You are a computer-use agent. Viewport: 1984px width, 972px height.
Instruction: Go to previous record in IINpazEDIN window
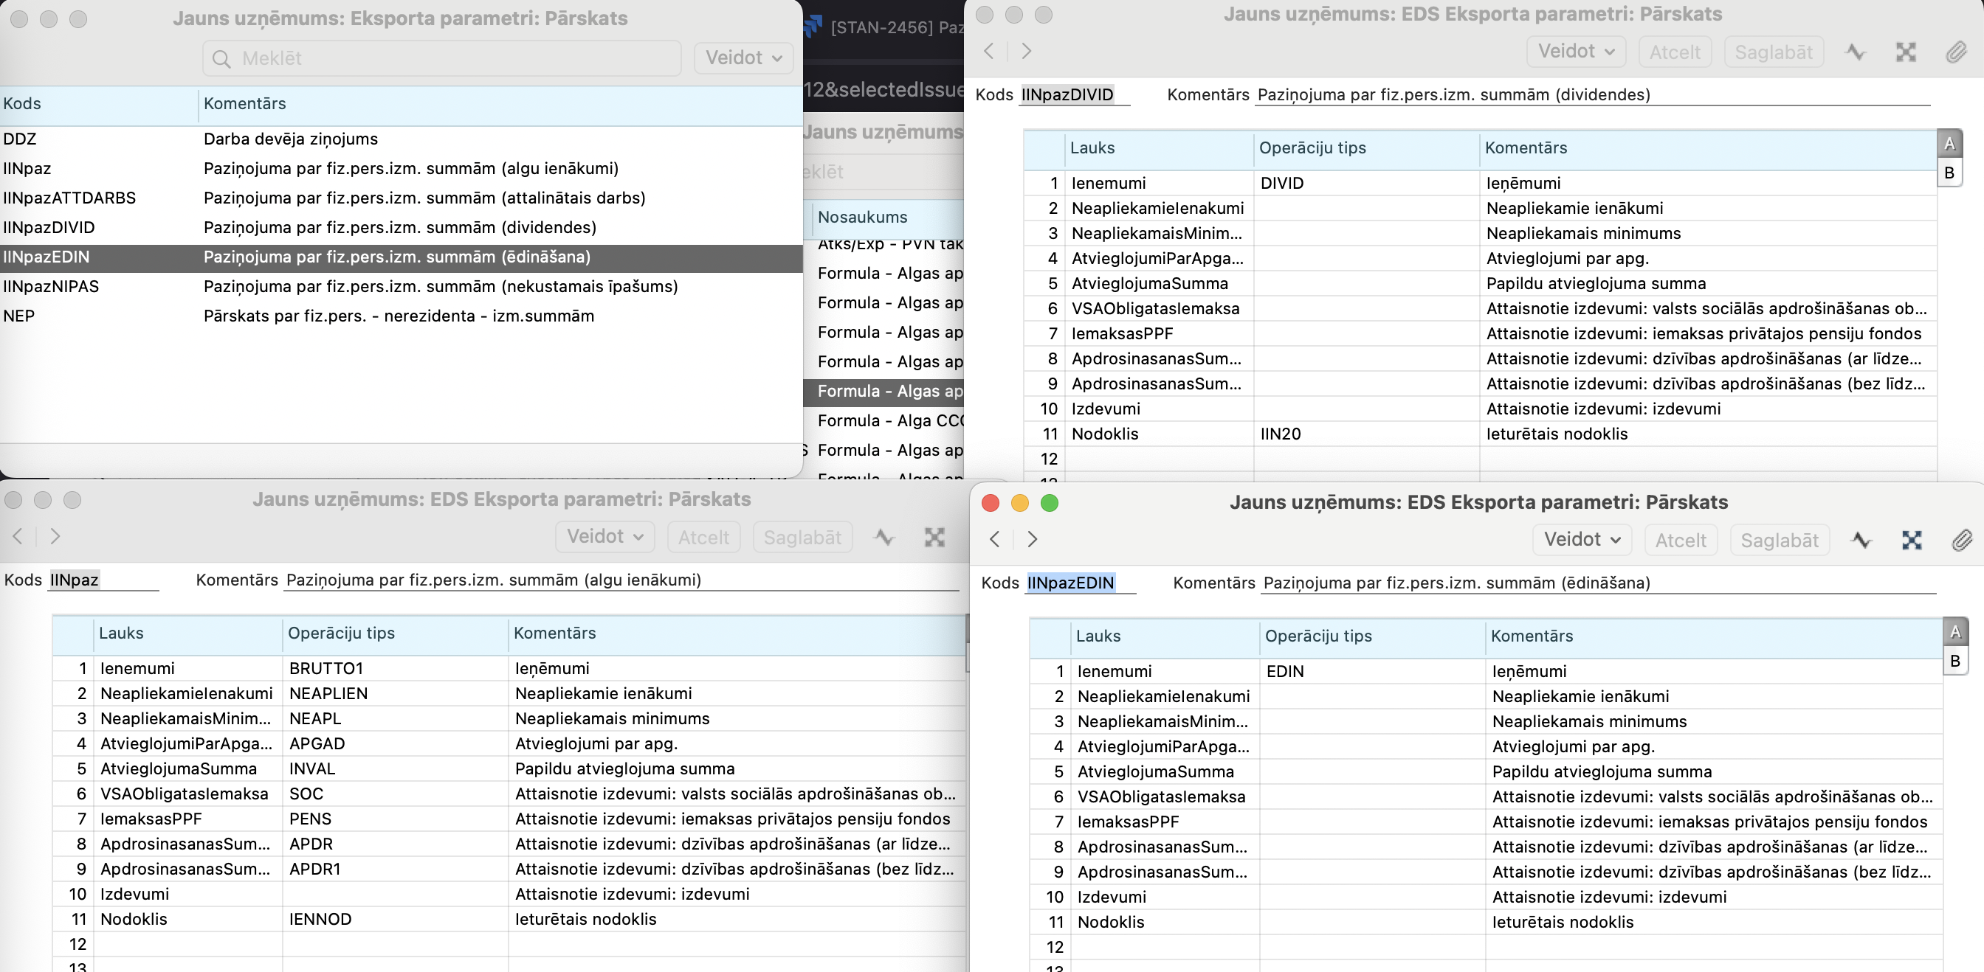click(x=994, y=538)
